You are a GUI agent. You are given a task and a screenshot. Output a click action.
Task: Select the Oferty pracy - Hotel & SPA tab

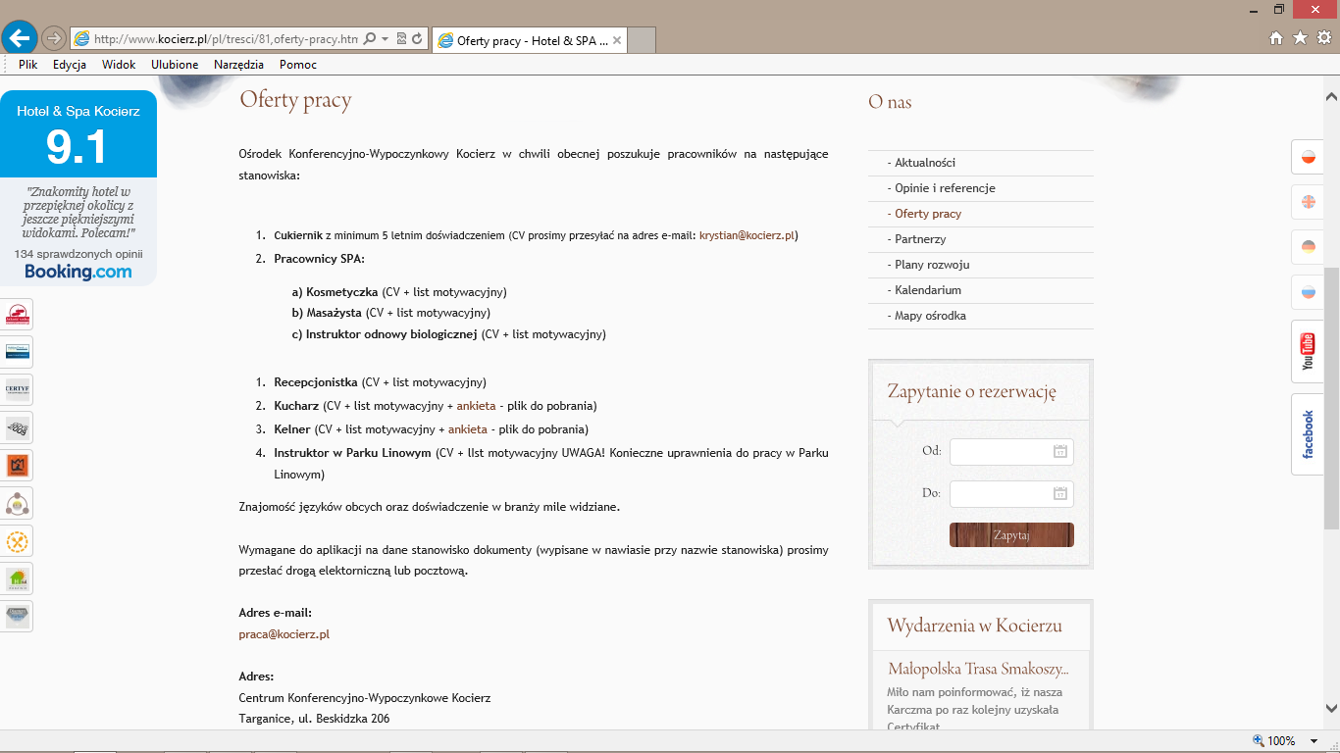pos(528,40)
